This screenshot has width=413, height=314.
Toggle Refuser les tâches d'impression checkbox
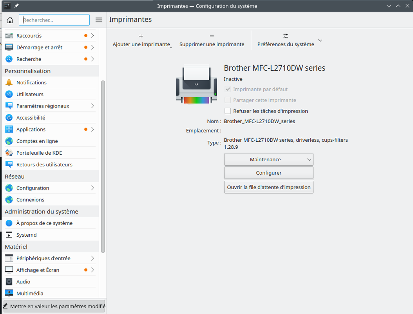pos(228,111)
